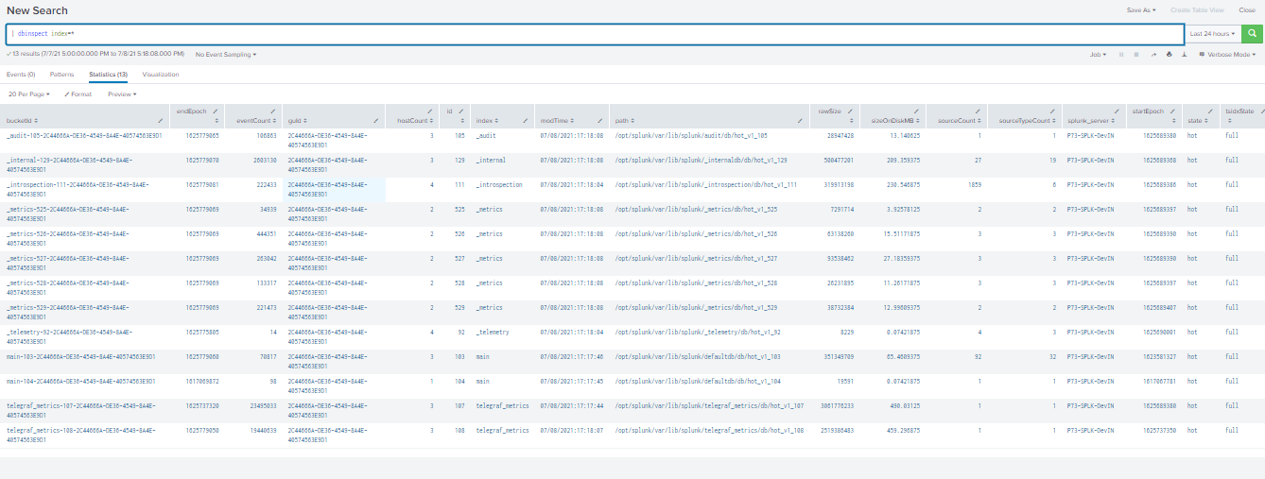
Task: Select the Statistics (13) tab
Action: pos(109,74)
